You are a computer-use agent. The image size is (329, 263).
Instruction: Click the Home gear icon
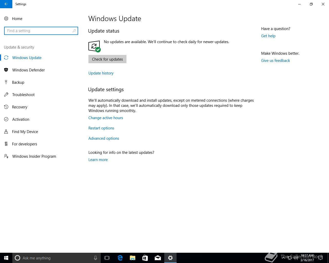tap(6, 18)
